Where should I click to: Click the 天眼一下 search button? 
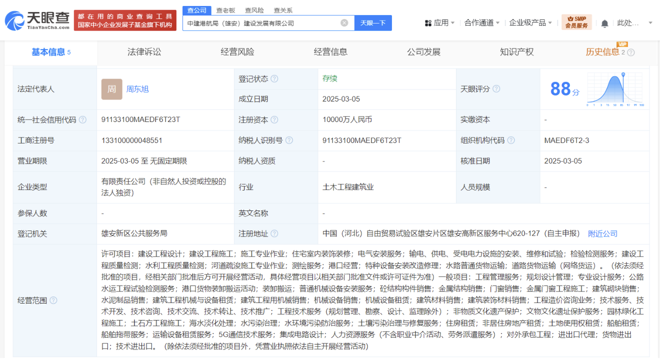coord(373,23)
